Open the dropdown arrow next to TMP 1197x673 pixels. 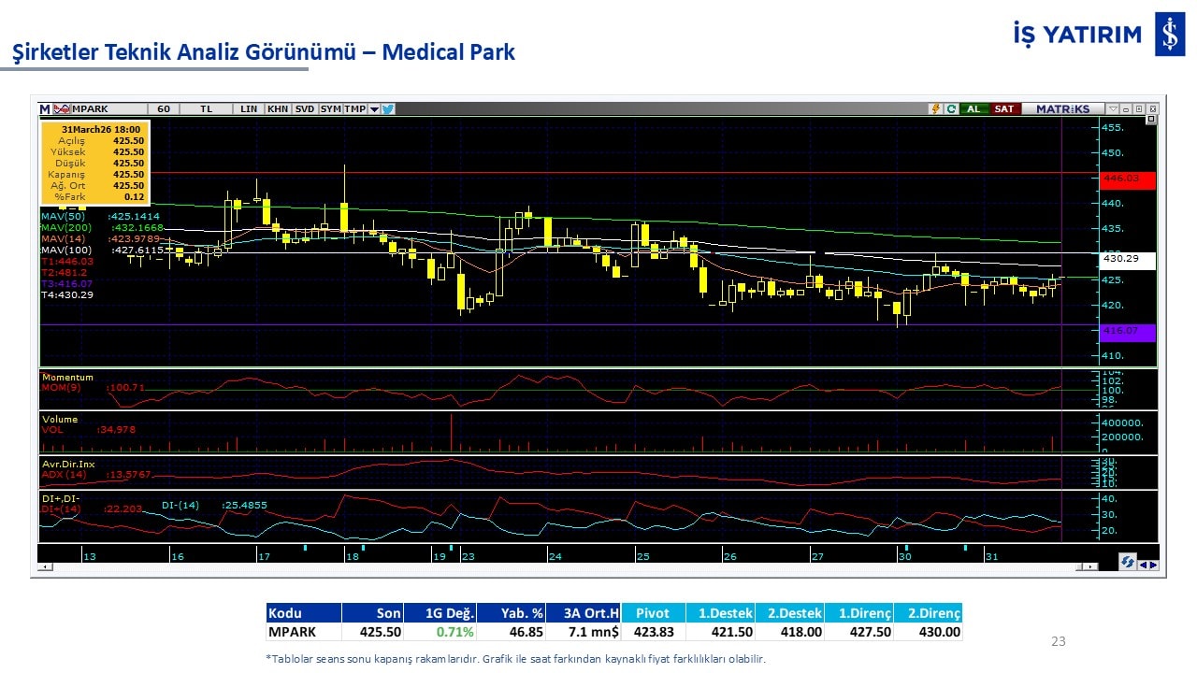click(x=374, y=109)
